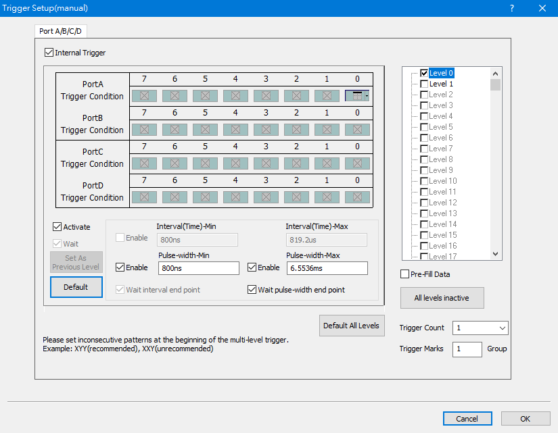The height and width of the screenshot is (433, 558).
Task: Click PortB bit 2 trigger condition icon
Action: (296, 130)
